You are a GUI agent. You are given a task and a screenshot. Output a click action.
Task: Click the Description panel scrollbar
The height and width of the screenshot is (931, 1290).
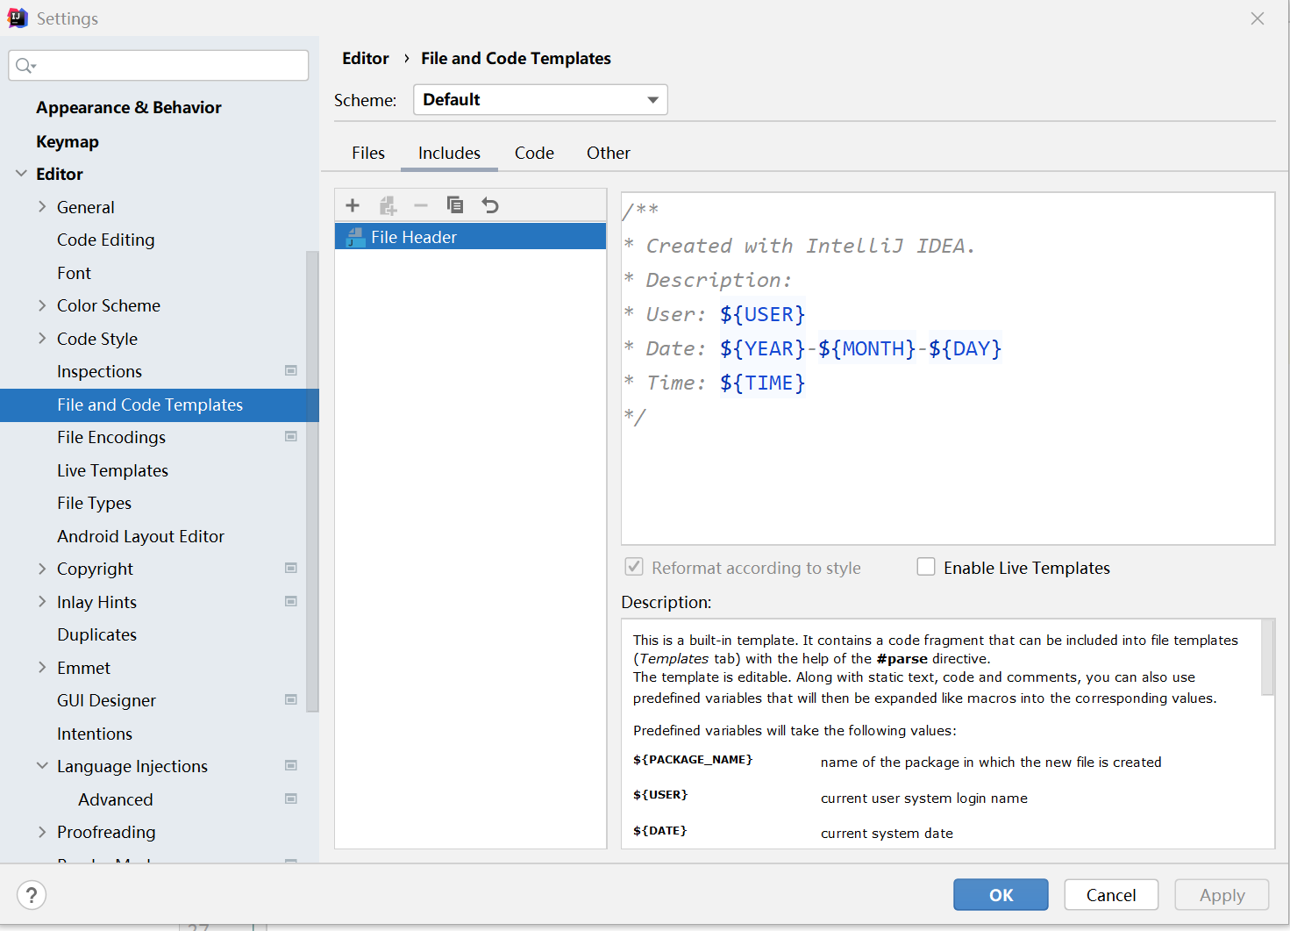(x=1267, y=657)
